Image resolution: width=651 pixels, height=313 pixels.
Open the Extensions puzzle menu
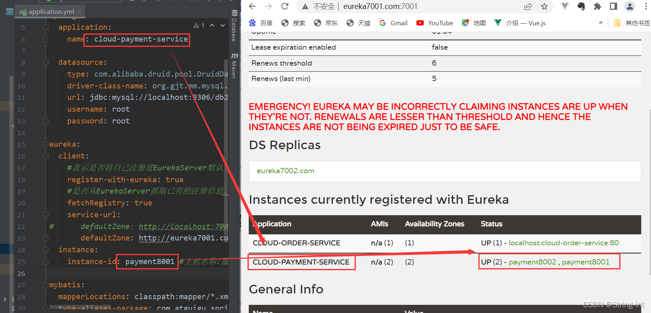tap(597, 6)
